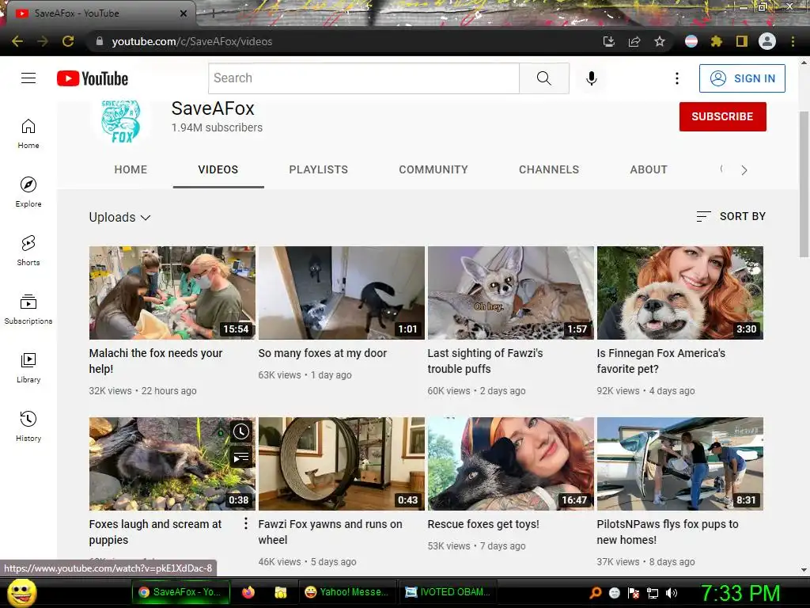The width and height of the screenshot is (810, 608).
Task: Click the SaveAFox channel avatar
Action: click(120, 121)
